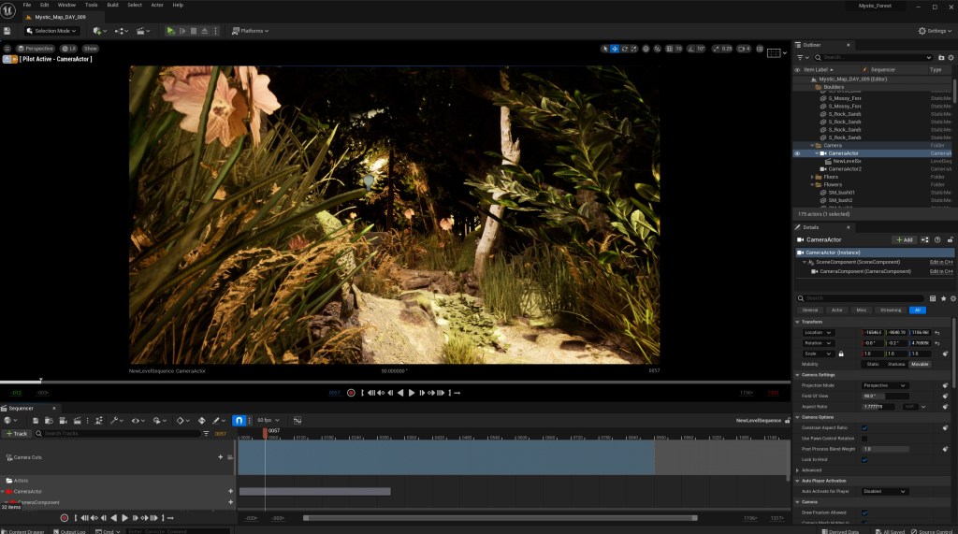Click the red record button in viewport transport
958x534 pixels.
[x=351, y=393]
